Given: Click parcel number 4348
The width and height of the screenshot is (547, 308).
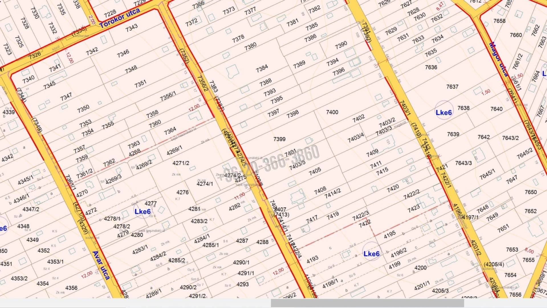Looking at the screenshot, I should (23, 226).
